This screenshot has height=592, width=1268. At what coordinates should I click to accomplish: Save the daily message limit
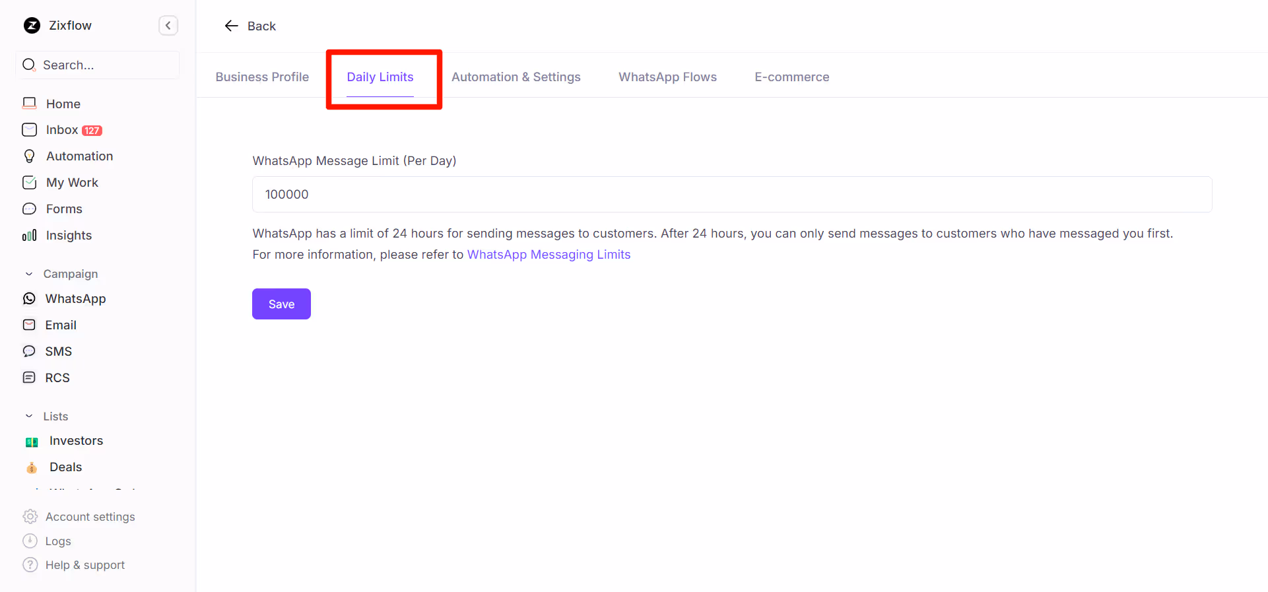click(281, 304)
